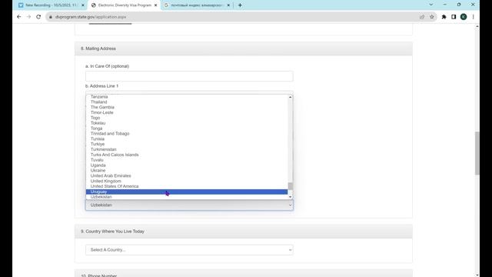Click the list's scroll up arrow
This screenshot has width=492, height=277.
291,97
